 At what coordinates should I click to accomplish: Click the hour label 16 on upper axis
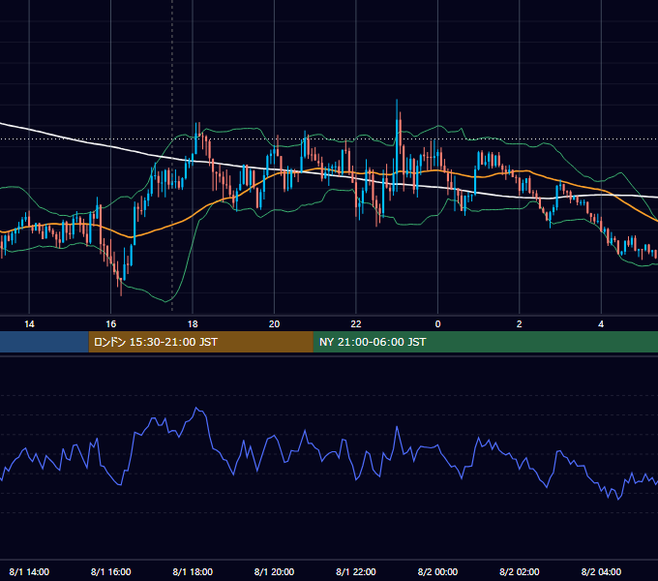pyautogui.click(x=110, y=324)
